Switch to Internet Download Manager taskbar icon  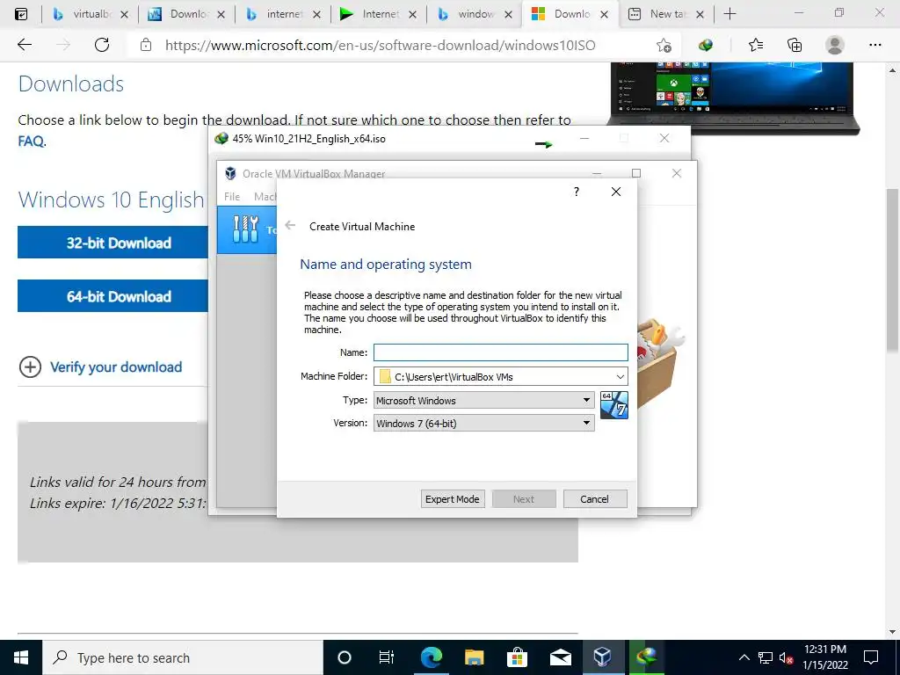(x=646, y=657)
